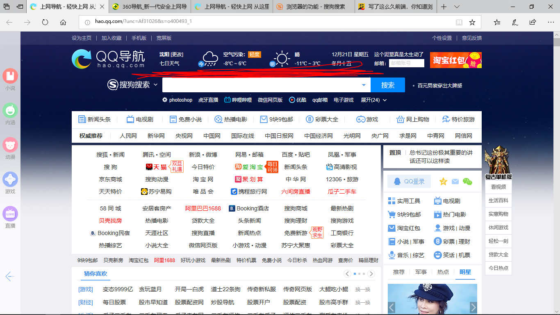
Task: Select the 军事 news tab
Action: coord(421,272)
